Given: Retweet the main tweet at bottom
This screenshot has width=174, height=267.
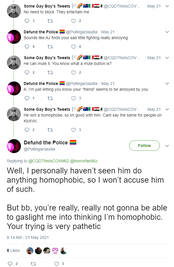Looking at the screenshot, I should (x=33, y=264).
